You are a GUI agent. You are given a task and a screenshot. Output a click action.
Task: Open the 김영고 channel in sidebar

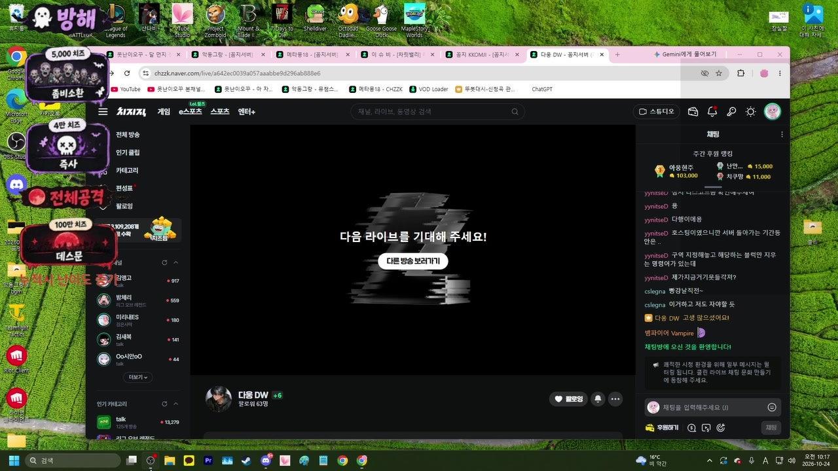[138, 281]
